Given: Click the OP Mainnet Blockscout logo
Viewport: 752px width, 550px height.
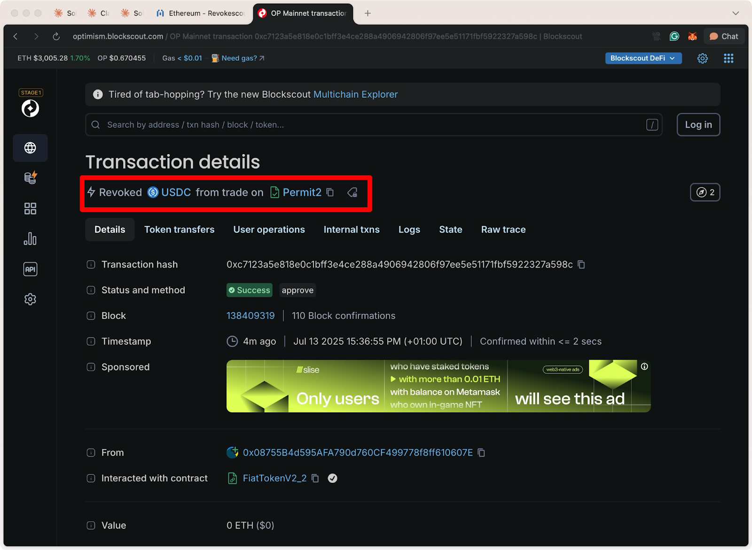Looking at the screenshot, I should 30,108.
